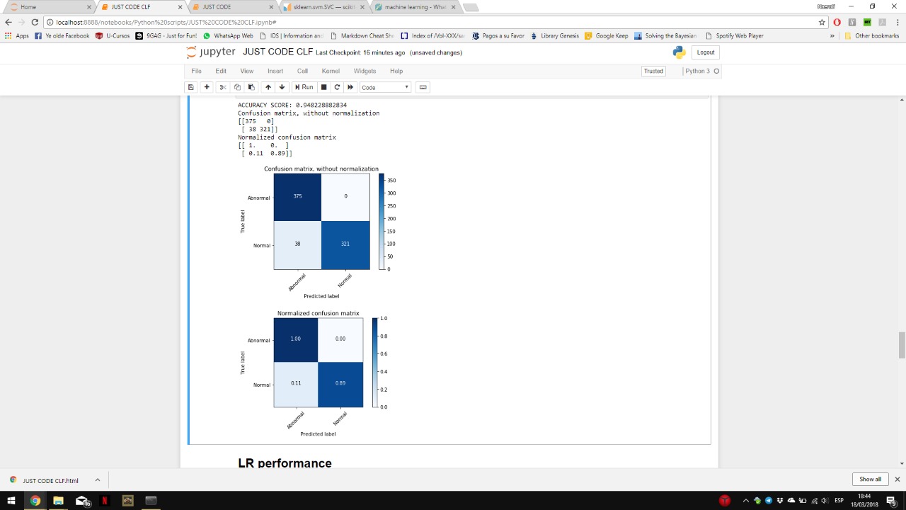Open the command palette keyboard icon
This screenshot has height=510, width=906.
423,87
